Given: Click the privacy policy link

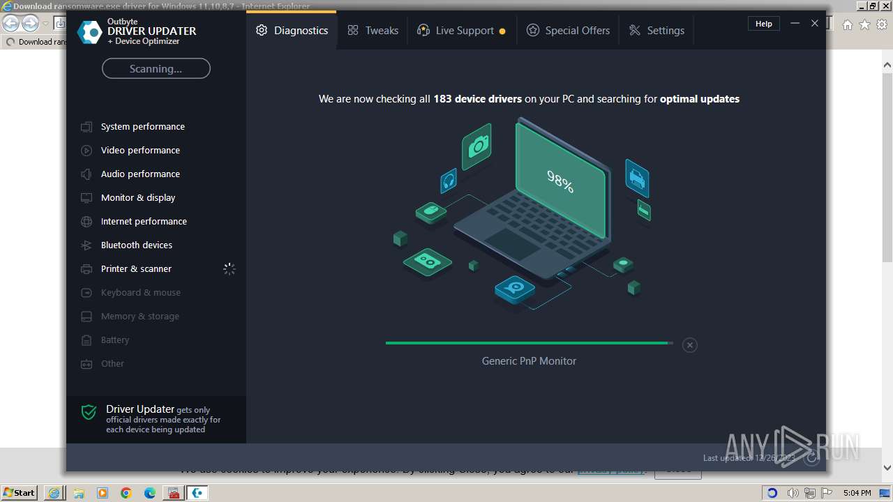Looking at the screenshot, I should 611,470.
